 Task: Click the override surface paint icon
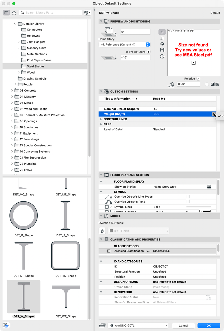[102, 231]
